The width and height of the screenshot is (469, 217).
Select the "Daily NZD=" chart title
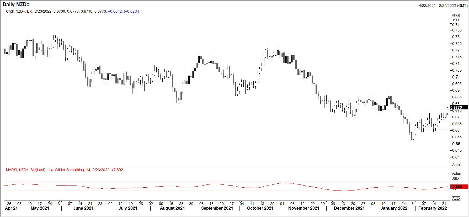click(x=16, y=4)
